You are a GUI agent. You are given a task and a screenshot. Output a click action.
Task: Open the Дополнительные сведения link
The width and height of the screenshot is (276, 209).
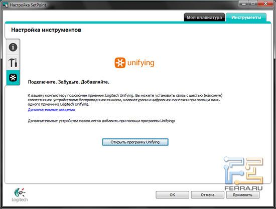coord(51,110)
